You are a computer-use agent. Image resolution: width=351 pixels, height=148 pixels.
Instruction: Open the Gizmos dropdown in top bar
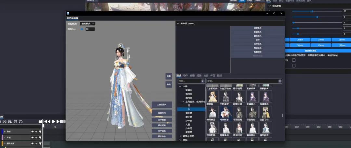tap(259, 1)
